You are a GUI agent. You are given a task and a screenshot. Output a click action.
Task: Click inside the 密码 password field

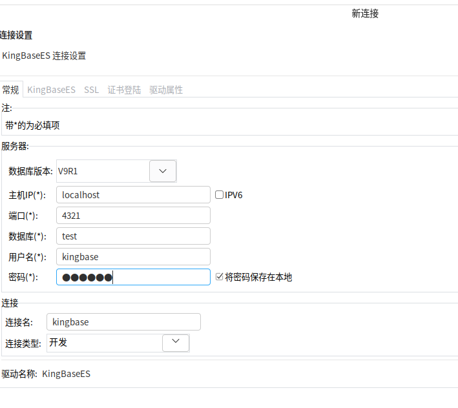click(161, 277)
